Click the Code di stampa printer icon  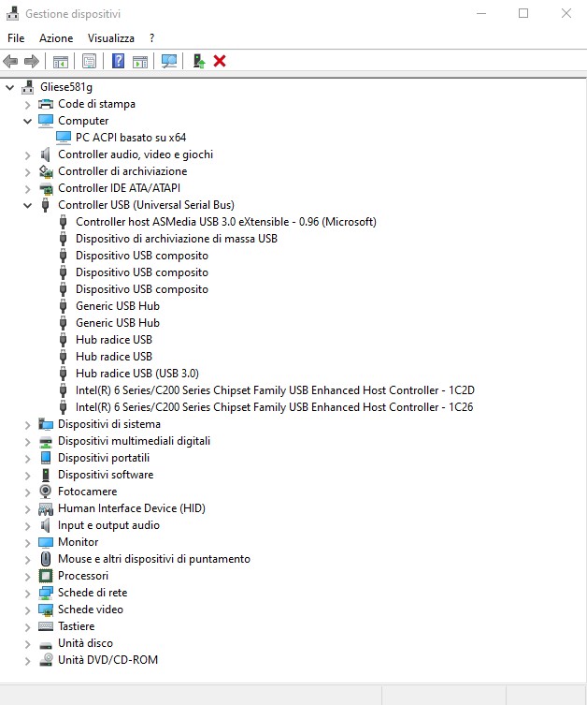pyautogui.click(x=46, y=104)
